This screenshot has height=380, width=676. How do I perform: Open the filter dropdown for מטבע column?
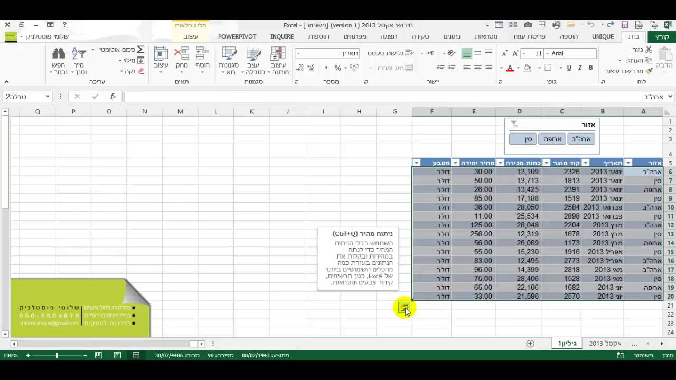point(416,163)
